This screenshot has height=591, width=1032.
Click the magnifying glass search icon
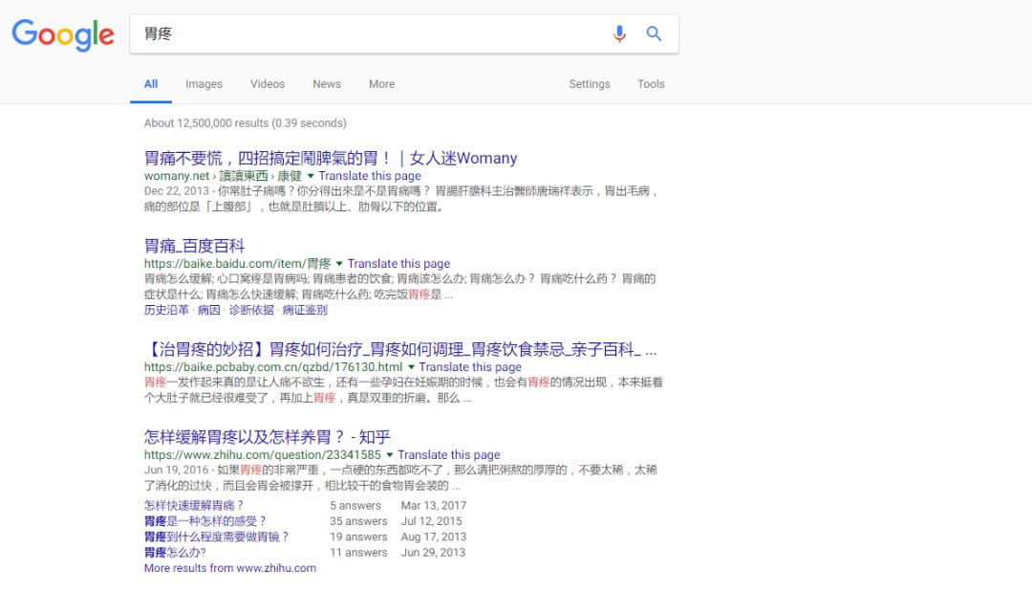tap(654, 33)
